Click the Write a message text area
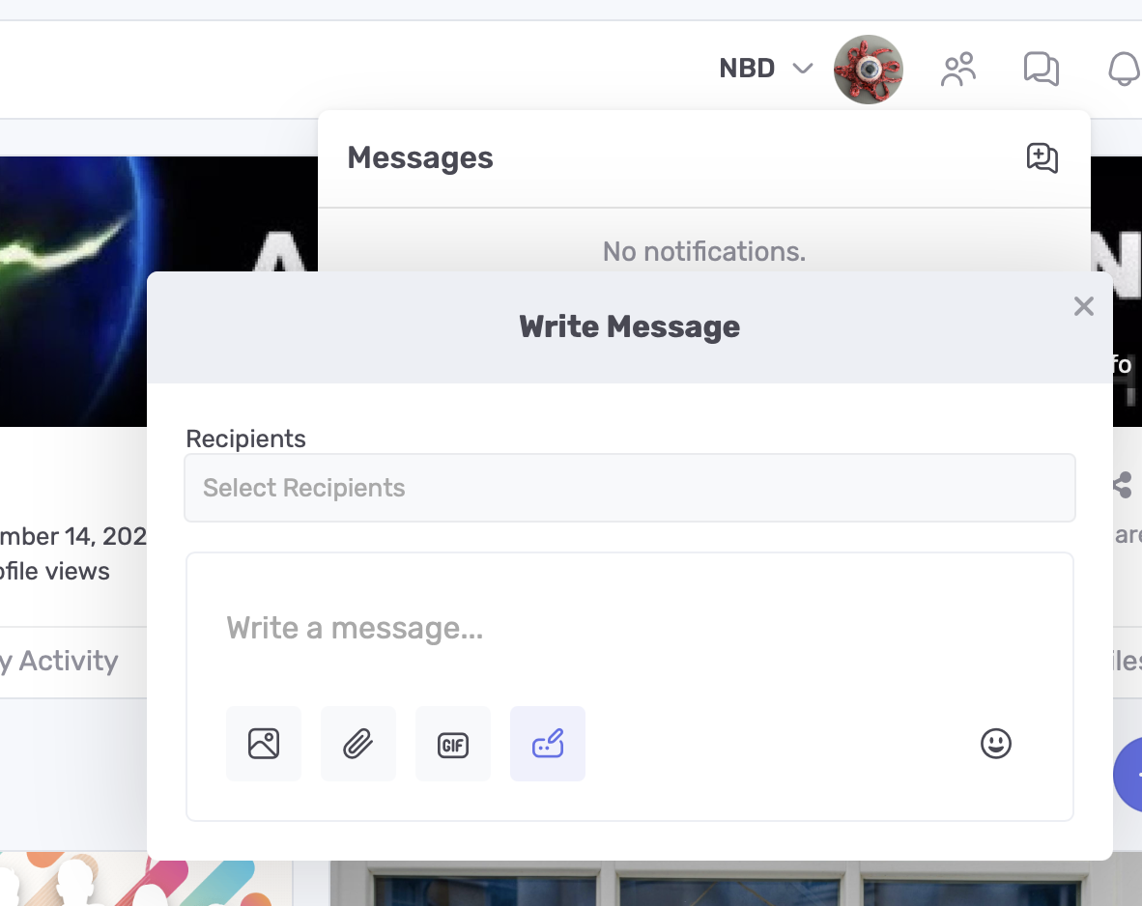 click(629, 629)
